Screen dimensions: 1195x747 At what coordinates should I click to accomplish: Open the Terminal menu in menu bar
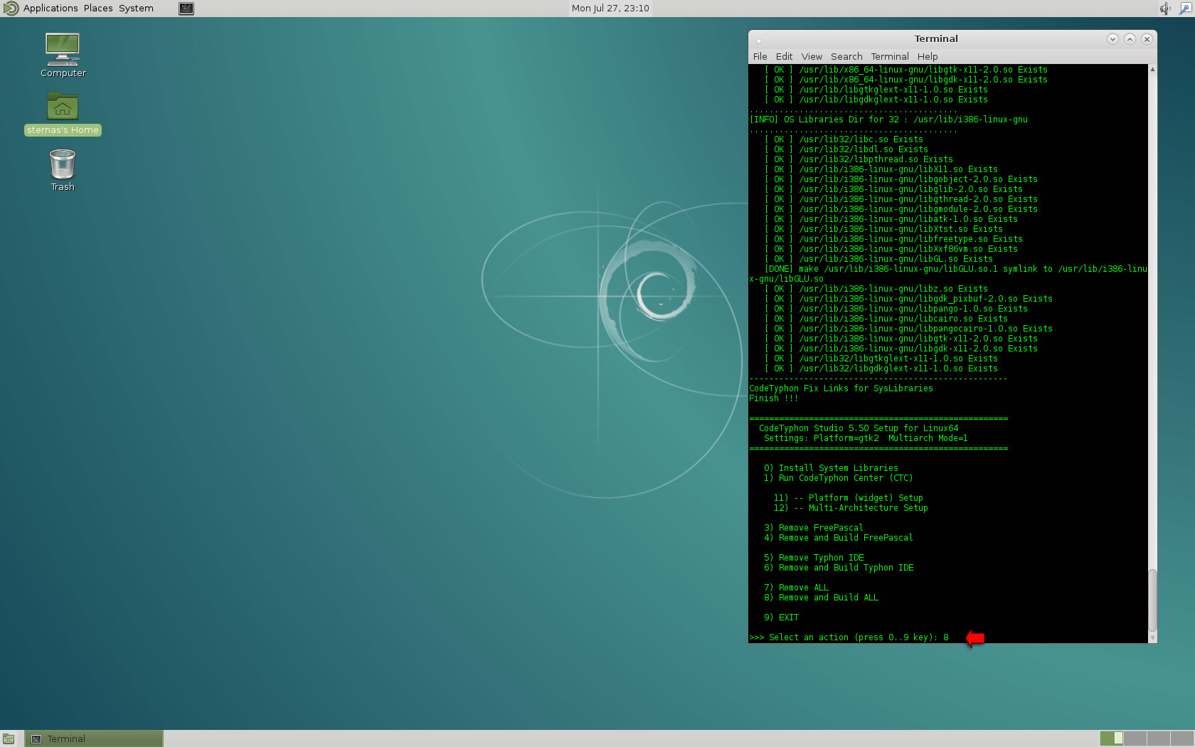[x=890, y=56]
